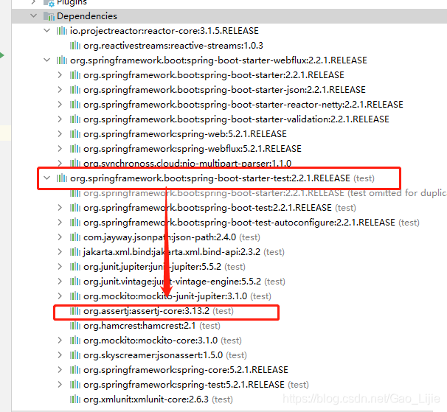Click library icon of json-path:2.4.0
The width and height of the screenshot is (447, 412).
coord(75,237)
